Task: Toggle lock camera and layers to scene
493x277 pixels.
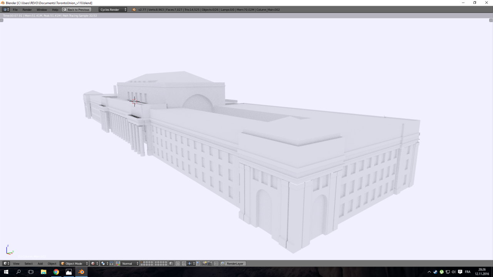Action: (171, 264)
